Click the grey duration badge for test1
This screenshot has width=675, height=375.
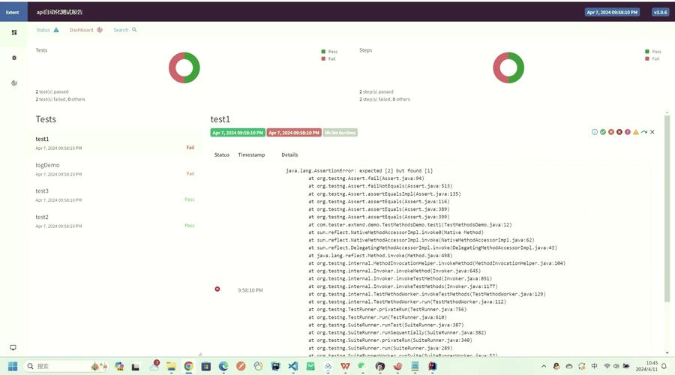coord(340,133)
